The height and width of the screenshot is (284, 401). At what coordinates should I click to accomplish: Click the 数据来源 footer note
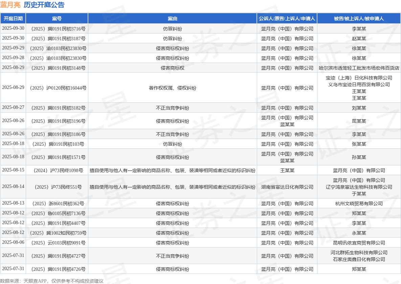pyautogui.click(x=52, y=281)
